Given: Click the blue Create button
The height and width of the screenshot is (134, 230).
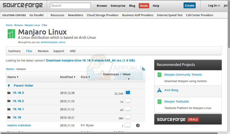Looking at the screenshot, I should pyautogui.click(x=190, y=5).
